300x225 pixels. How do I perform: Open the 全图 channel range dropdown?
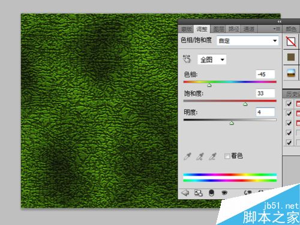tap(212, 59)
